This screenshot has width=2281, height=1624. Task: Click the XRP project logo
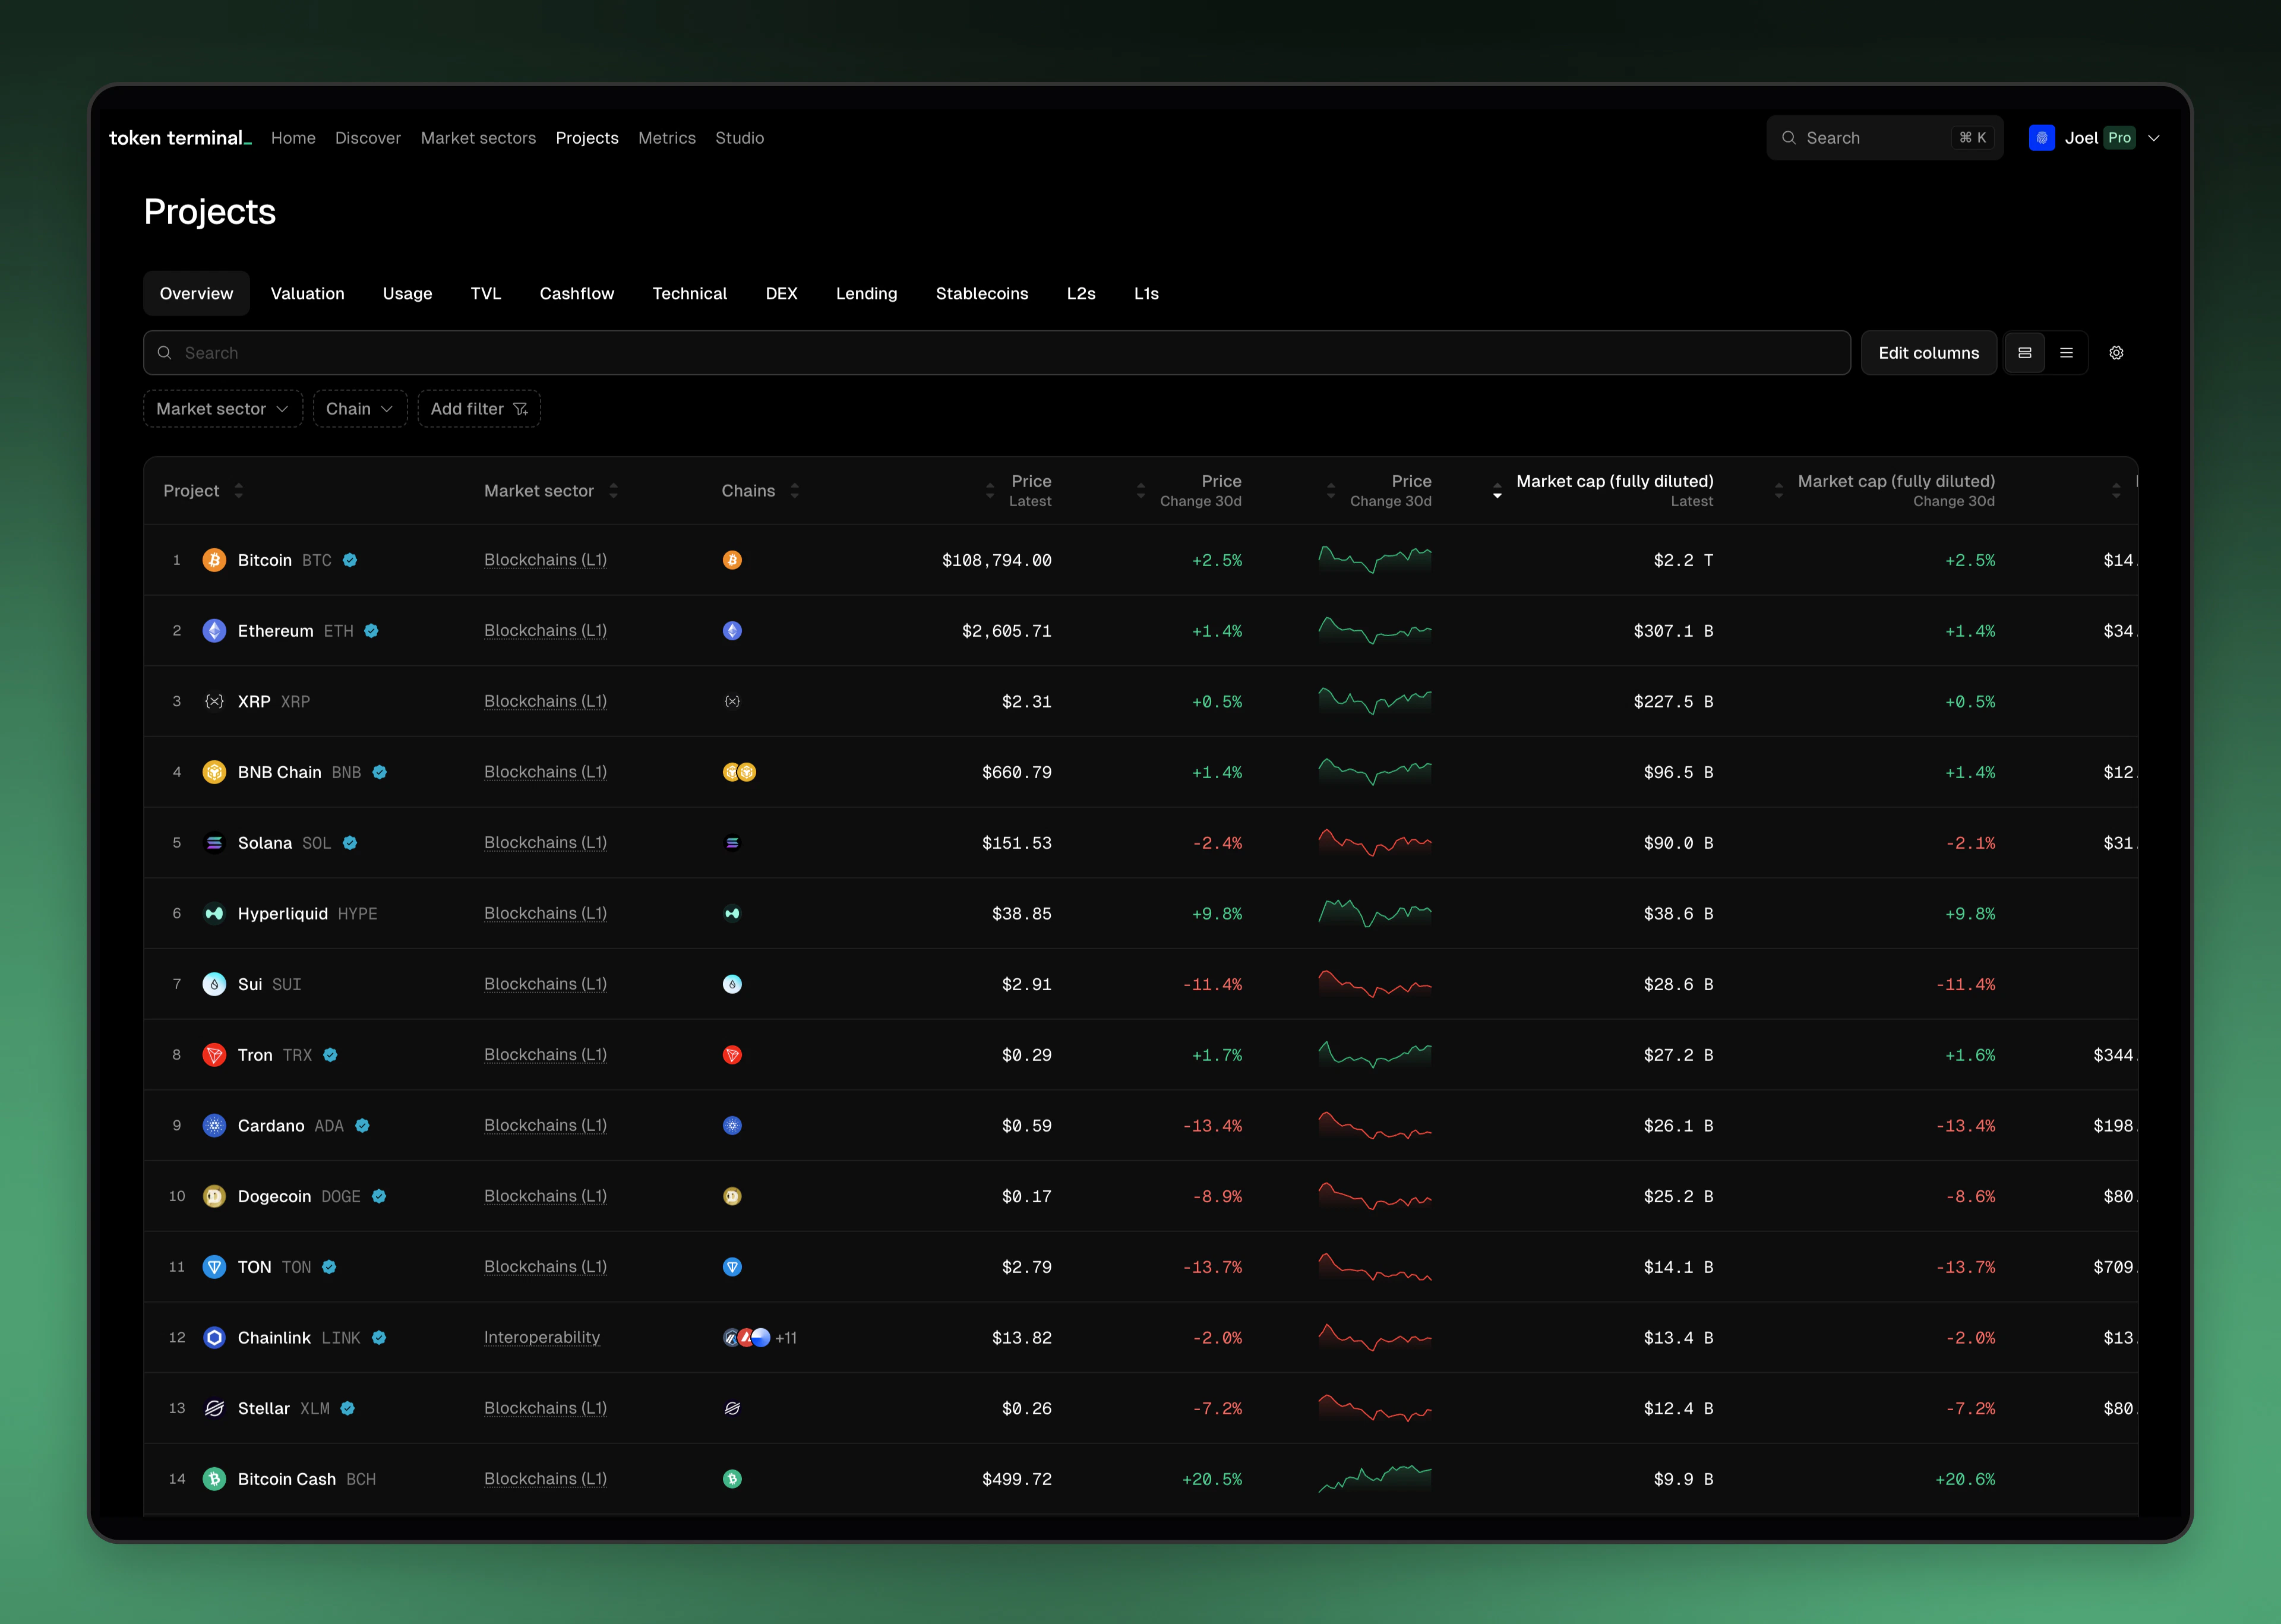[x=214, y=702]
